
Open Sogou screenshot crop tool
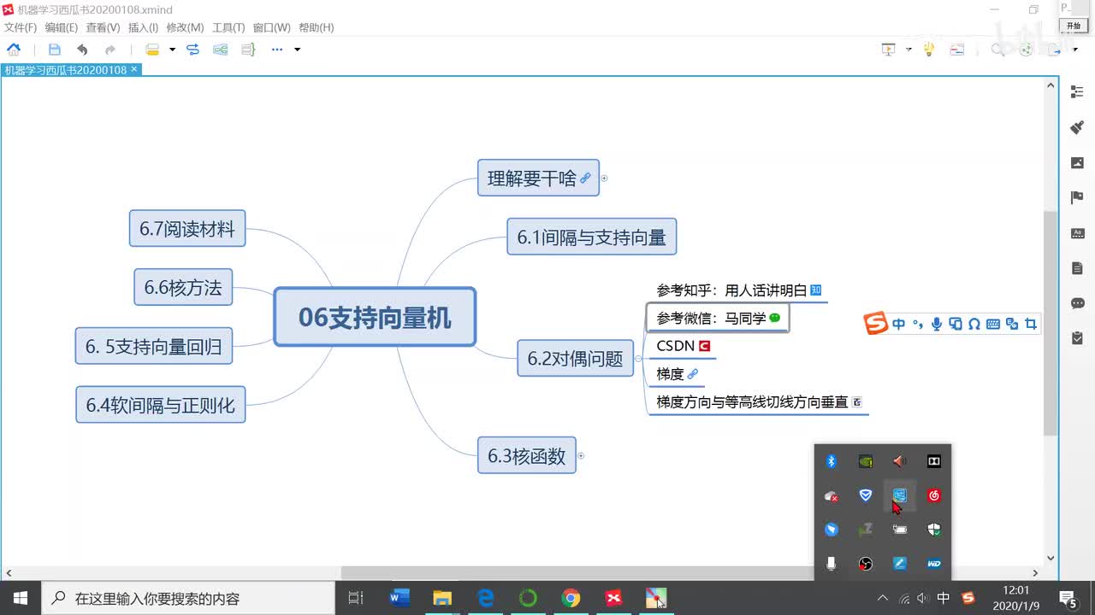pyautogui.click(x=1031, y=325)
